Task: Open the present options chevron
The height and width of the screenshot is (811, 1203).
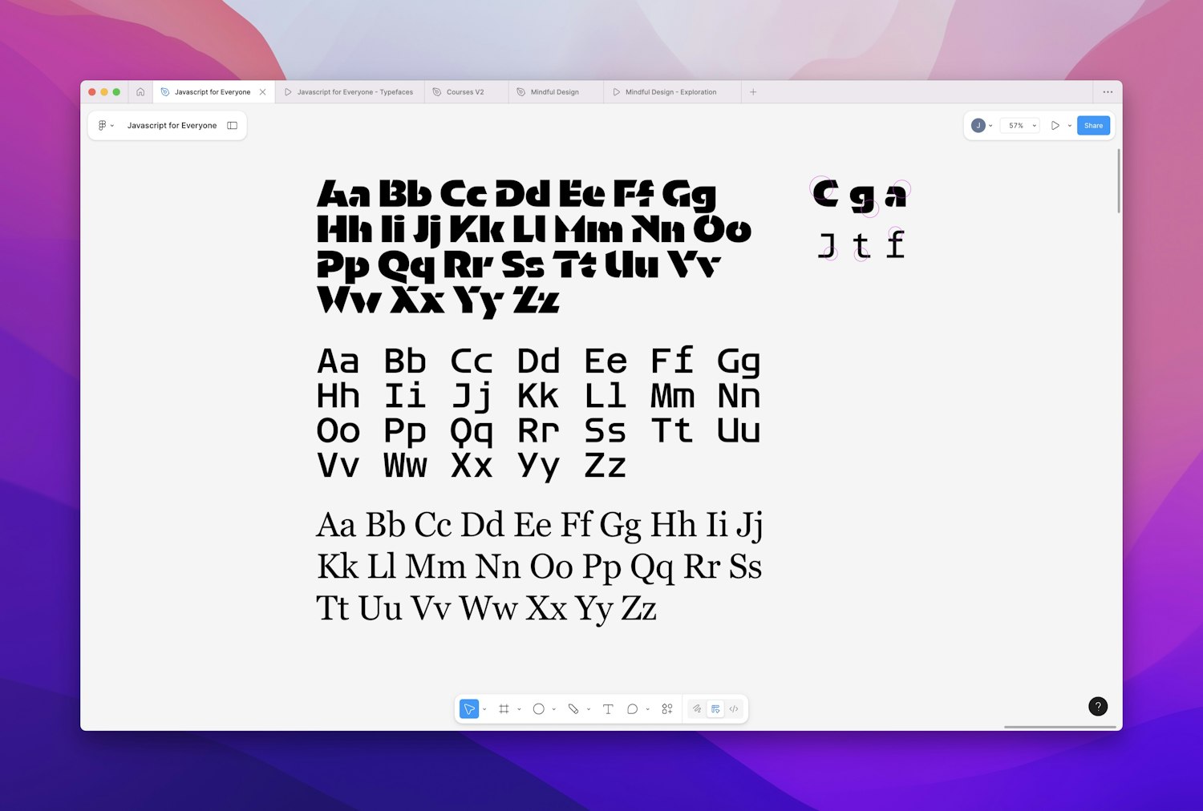Action: coord(1069,125)
